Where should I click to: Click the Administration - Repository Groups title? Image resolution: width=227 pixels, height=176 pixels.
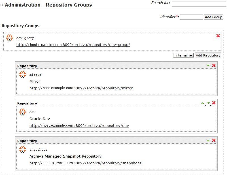pyautogui.click(x=48, y=5)
